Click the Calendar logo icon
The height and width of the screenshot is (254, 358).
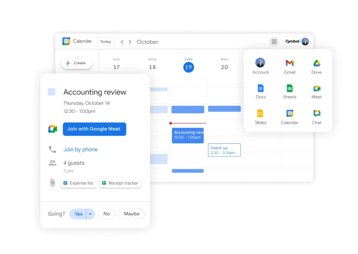click(66, 41)
